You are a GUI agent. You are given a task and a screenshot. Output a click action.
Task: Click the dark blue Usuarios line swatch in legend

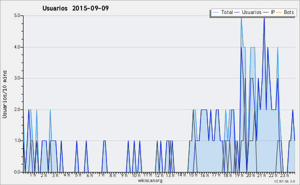pyautogui.click(x=237, y=12)
